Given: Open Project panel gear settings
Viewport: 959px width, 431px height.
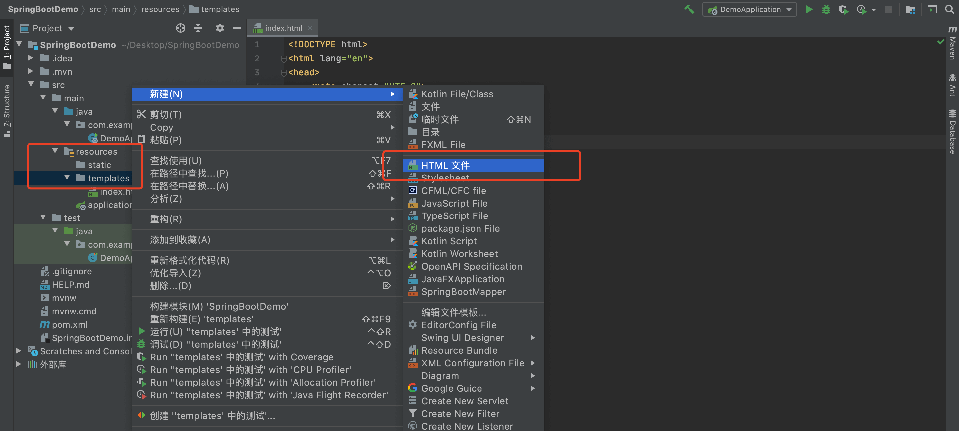Looking at the screenshot, I should [x=220, y=28].
